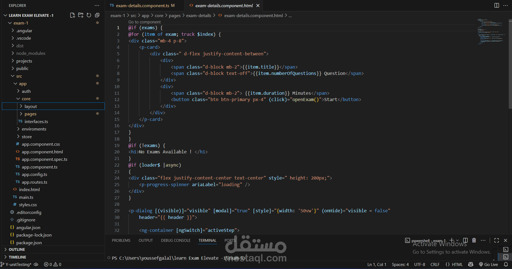Follow the 'Go to component' code lens
This screenshot has width=512, height=269.
coord(144,22)
